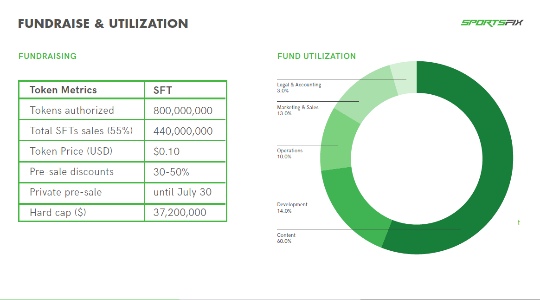Select the 800,000,000 tokens authorized cell
This screenshot has height=300, width=540.
[185, 111]
